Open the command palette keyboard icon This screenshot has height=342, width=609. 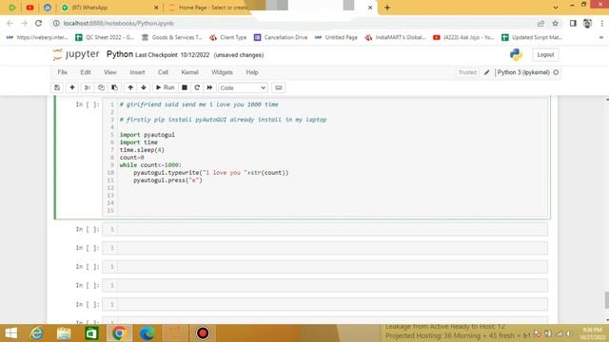point(279,87)
